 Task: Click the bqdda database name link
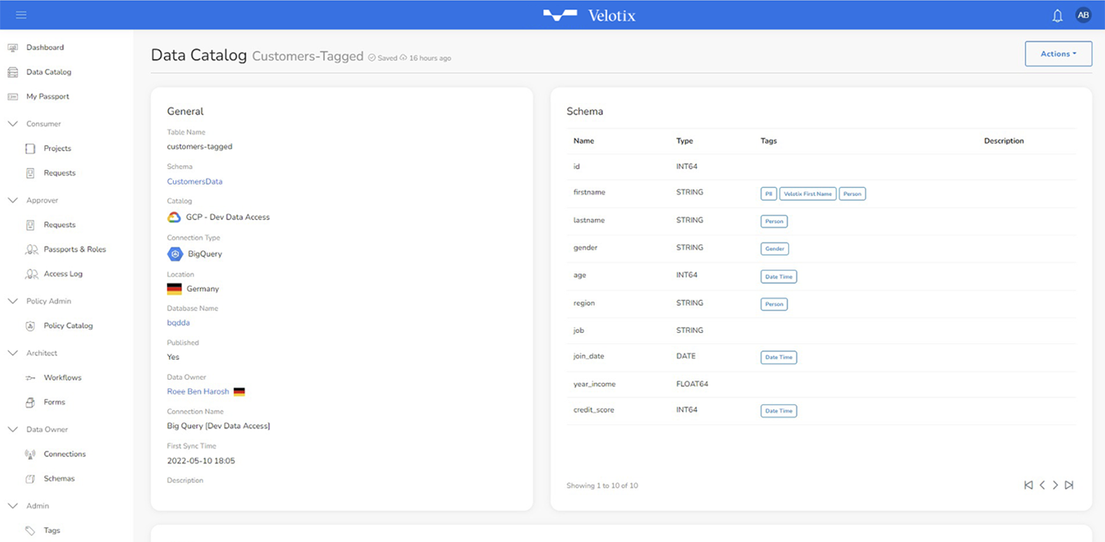pyautogui.click(x=178, y=323)
